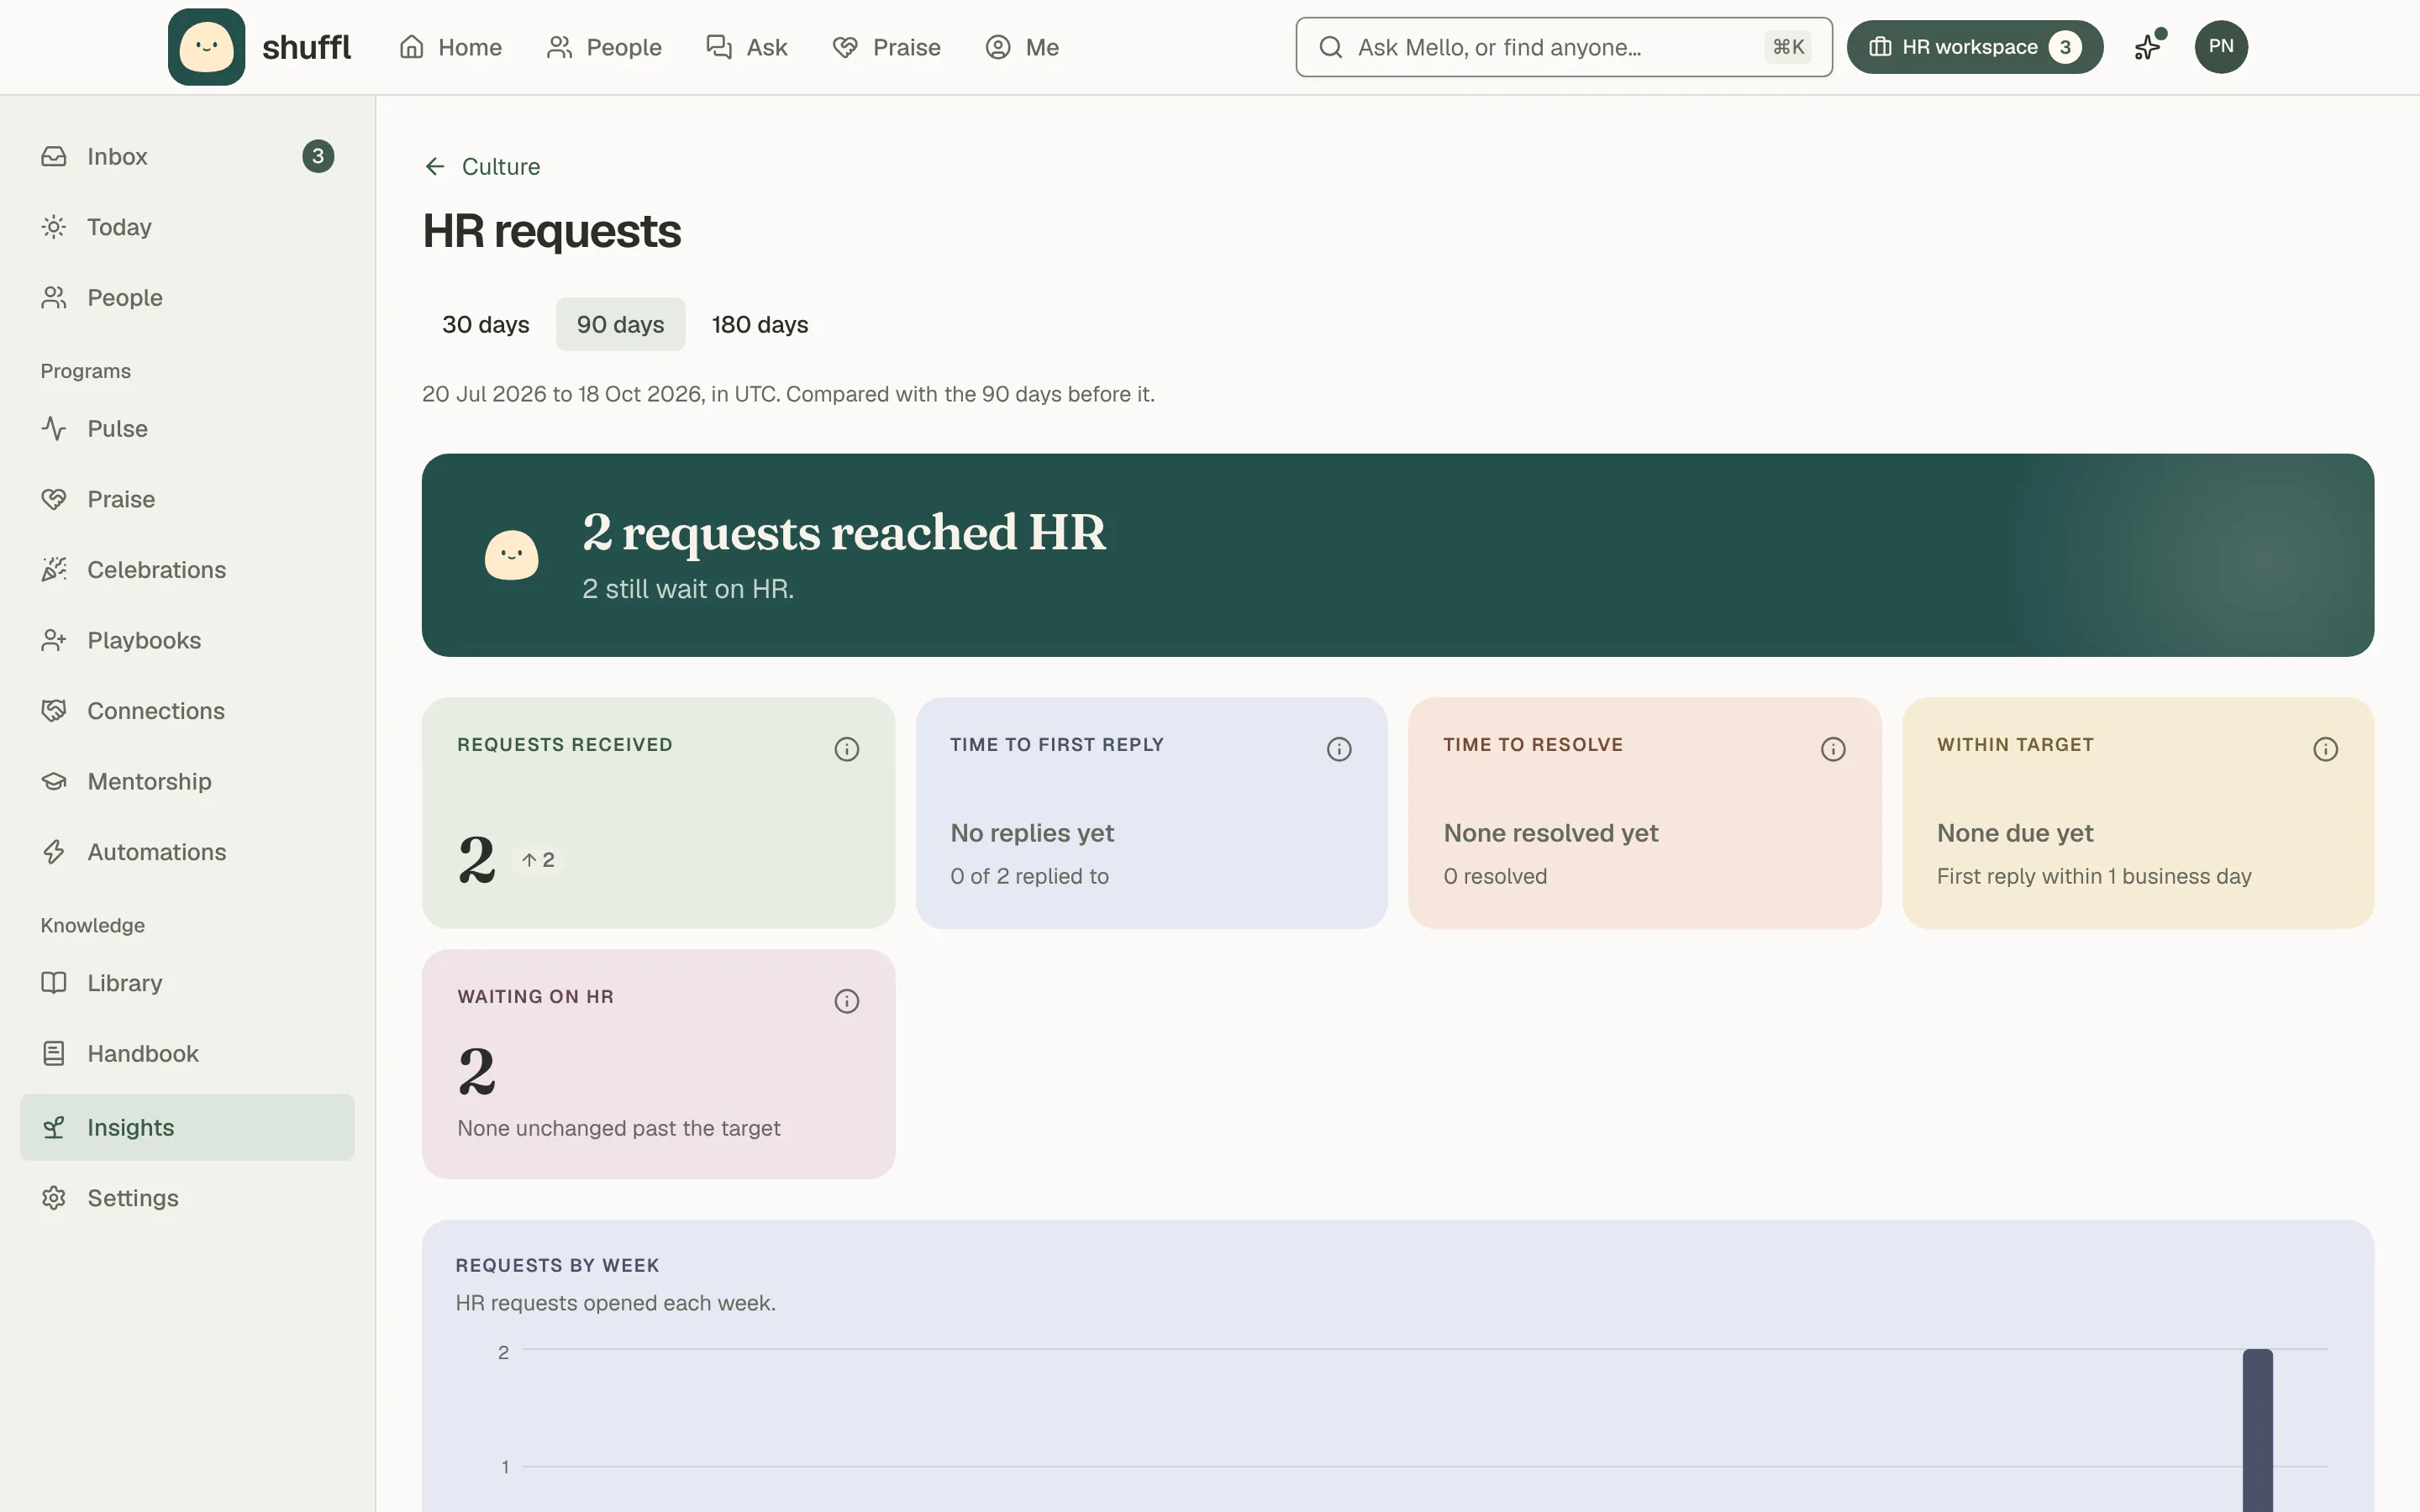Viewport: 2420px width, 1512px height.
Task: Click 'First reply within 1 business day' text
Action: click(x=2094, y=876)
